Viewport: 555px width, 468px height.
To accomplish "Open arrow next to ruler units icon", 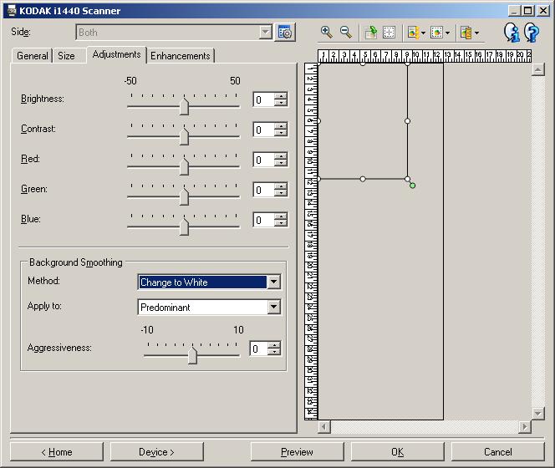I will coord(476,33).
